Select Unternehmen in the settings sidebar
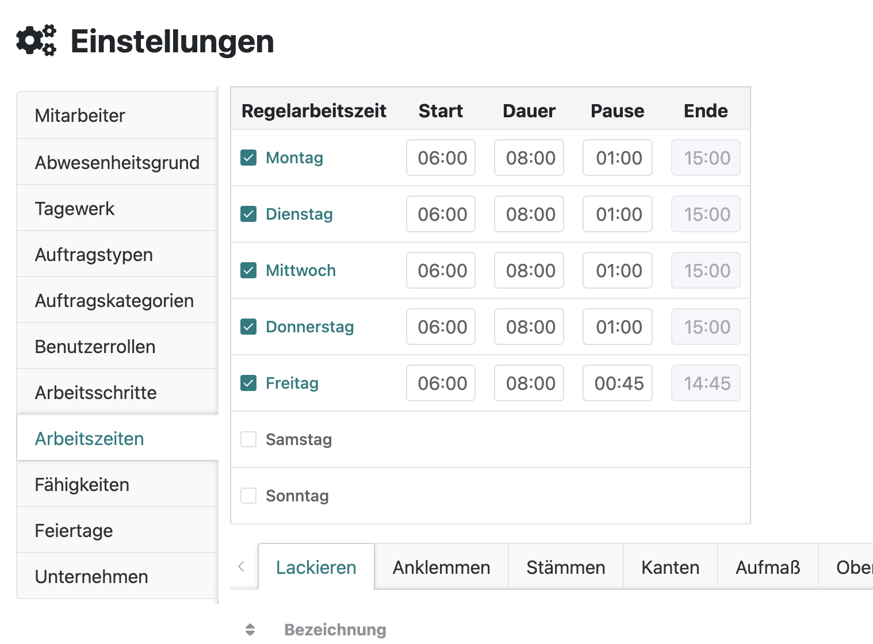Viewport: 873px width, 644px height. coord(92,576)
